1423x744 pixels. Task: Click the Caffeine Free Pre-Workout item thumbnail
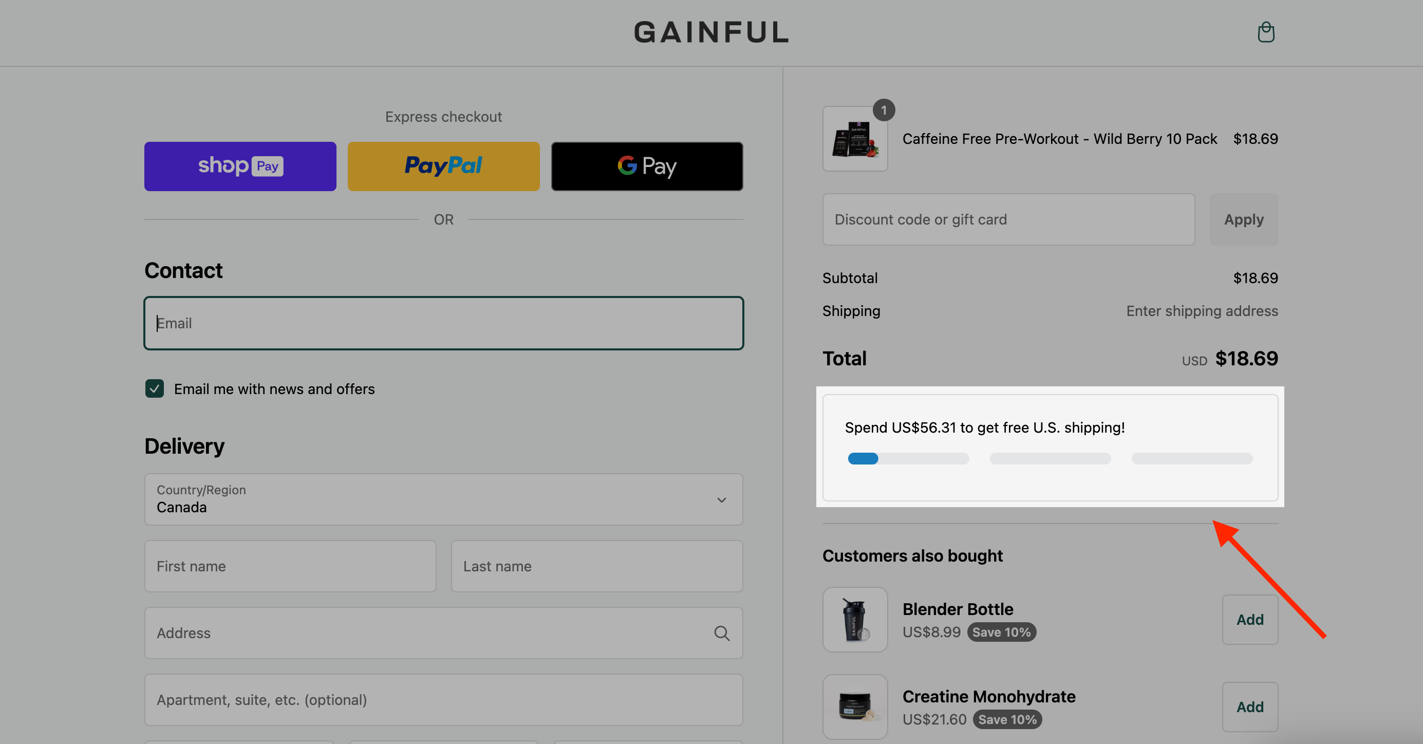click(855, 139)
